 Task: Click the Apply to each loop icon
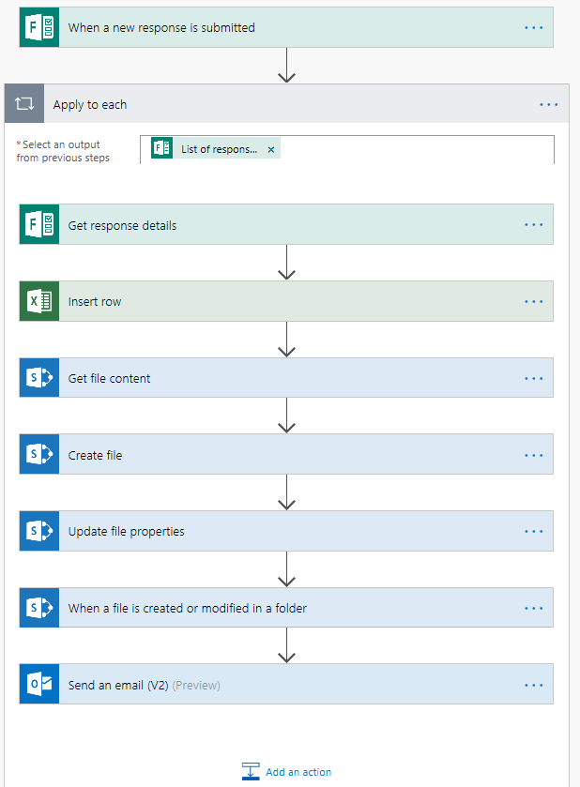24,104
